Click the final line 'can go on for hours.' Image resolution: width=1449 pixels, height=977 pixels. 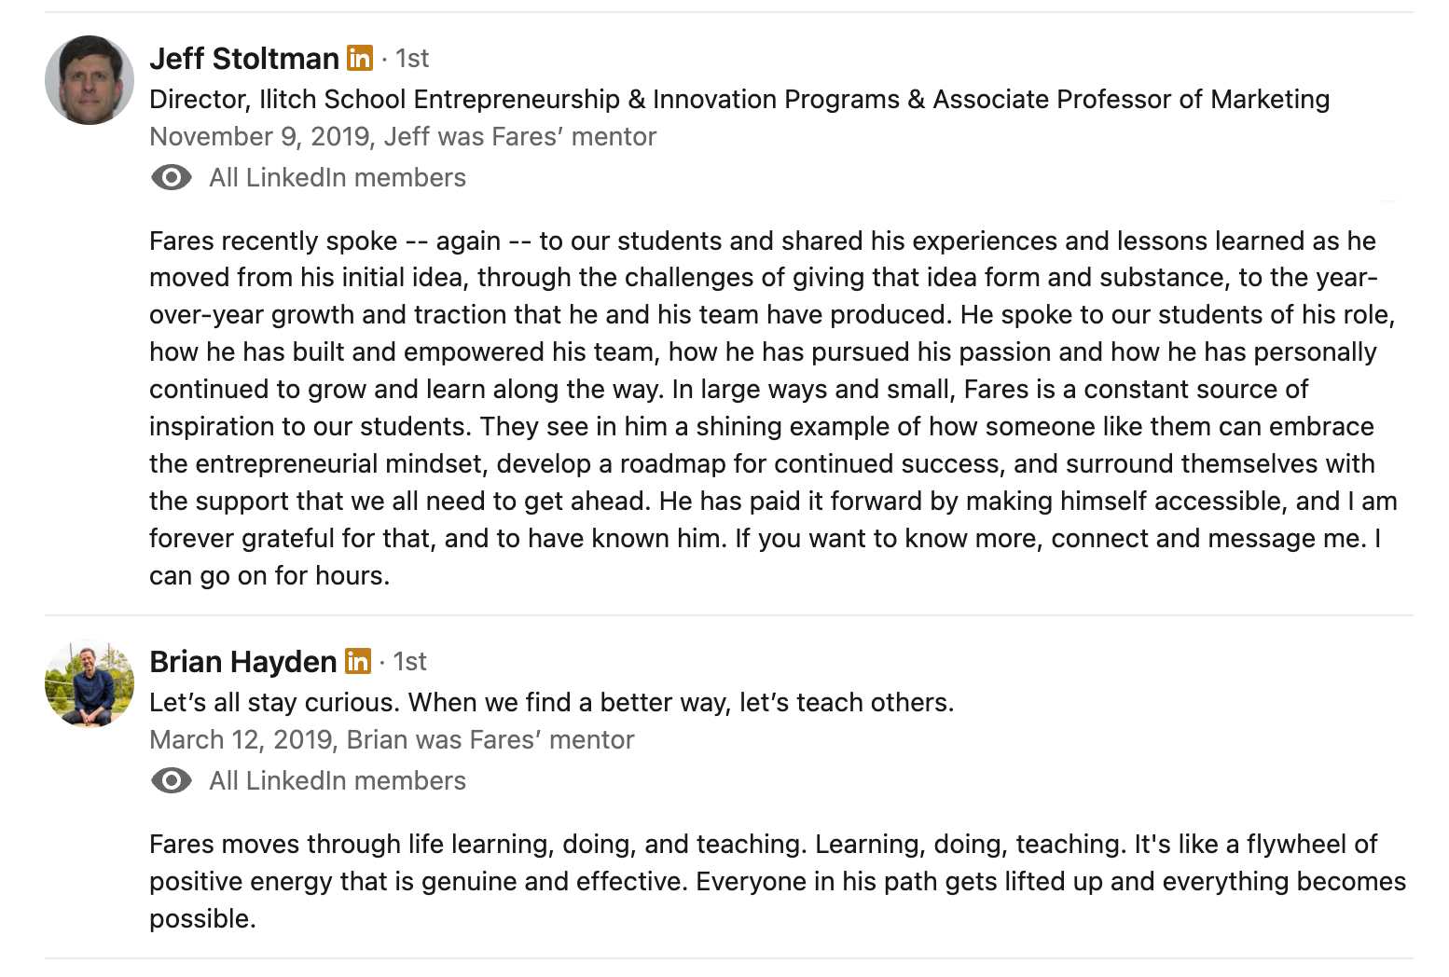click(x=269, y=575)
